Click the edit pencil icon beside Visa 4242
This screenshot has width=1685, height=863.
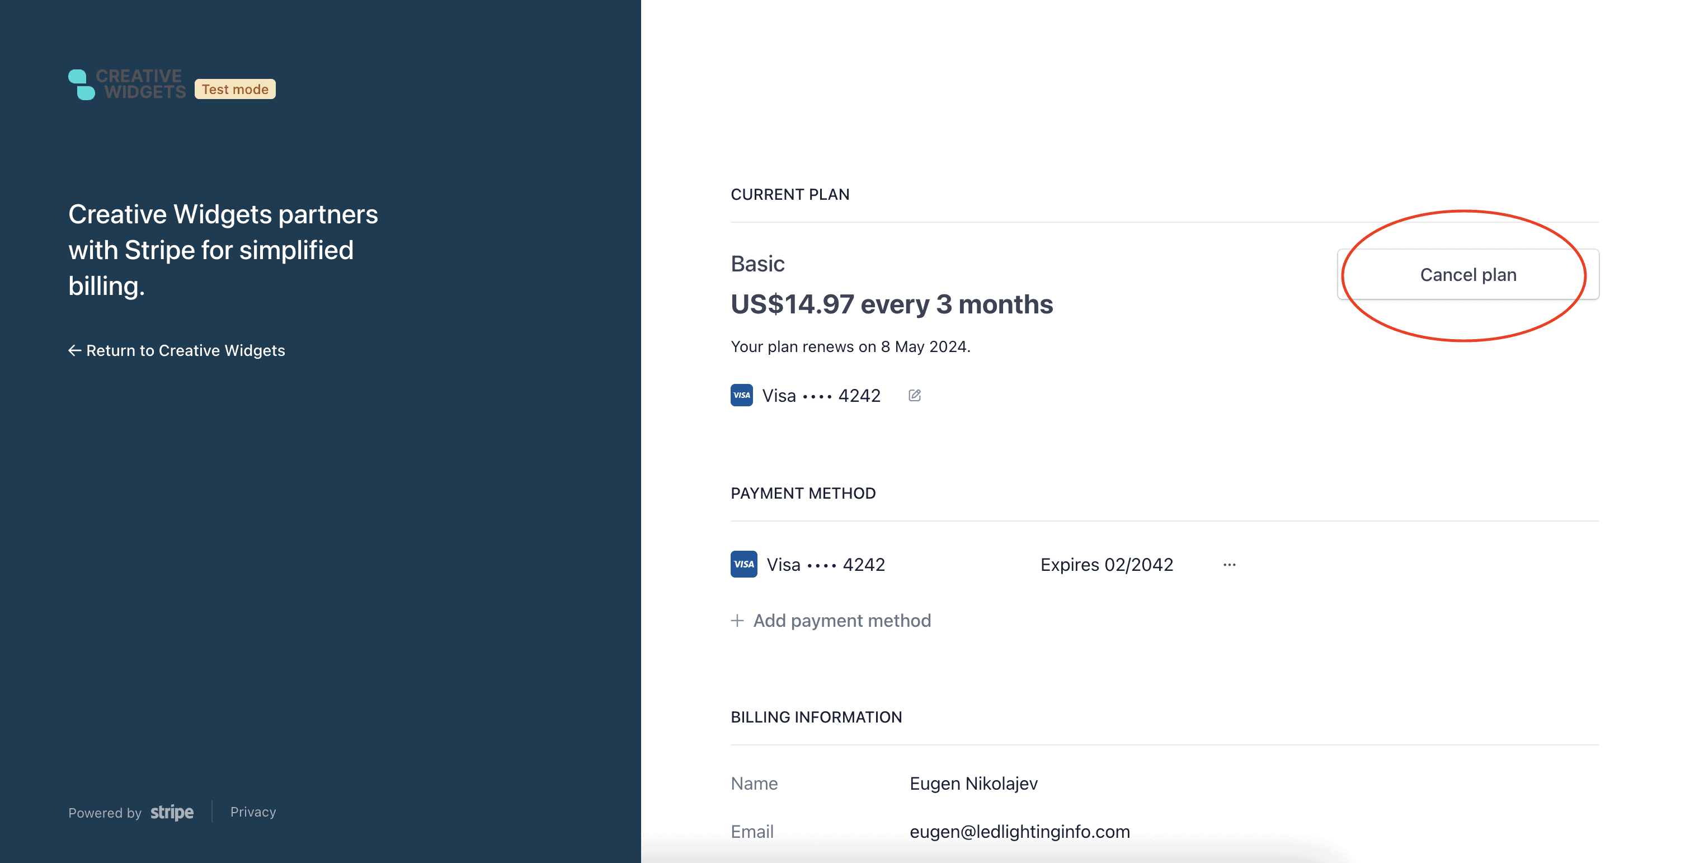point(915,395)
